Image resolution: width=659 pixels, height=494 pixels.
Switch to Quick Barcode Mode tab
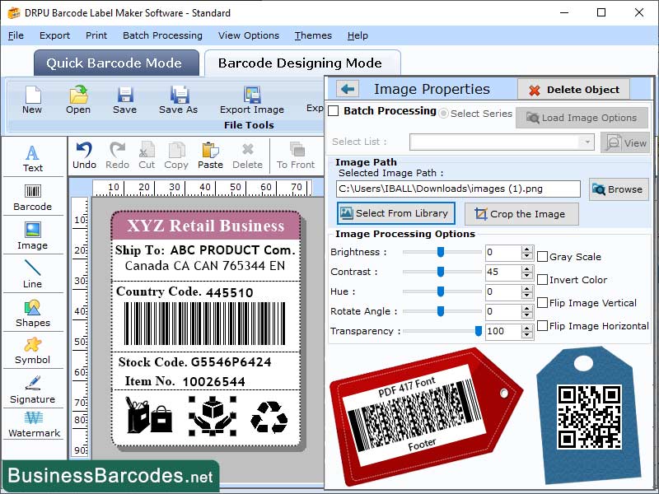tap(115, 63)
